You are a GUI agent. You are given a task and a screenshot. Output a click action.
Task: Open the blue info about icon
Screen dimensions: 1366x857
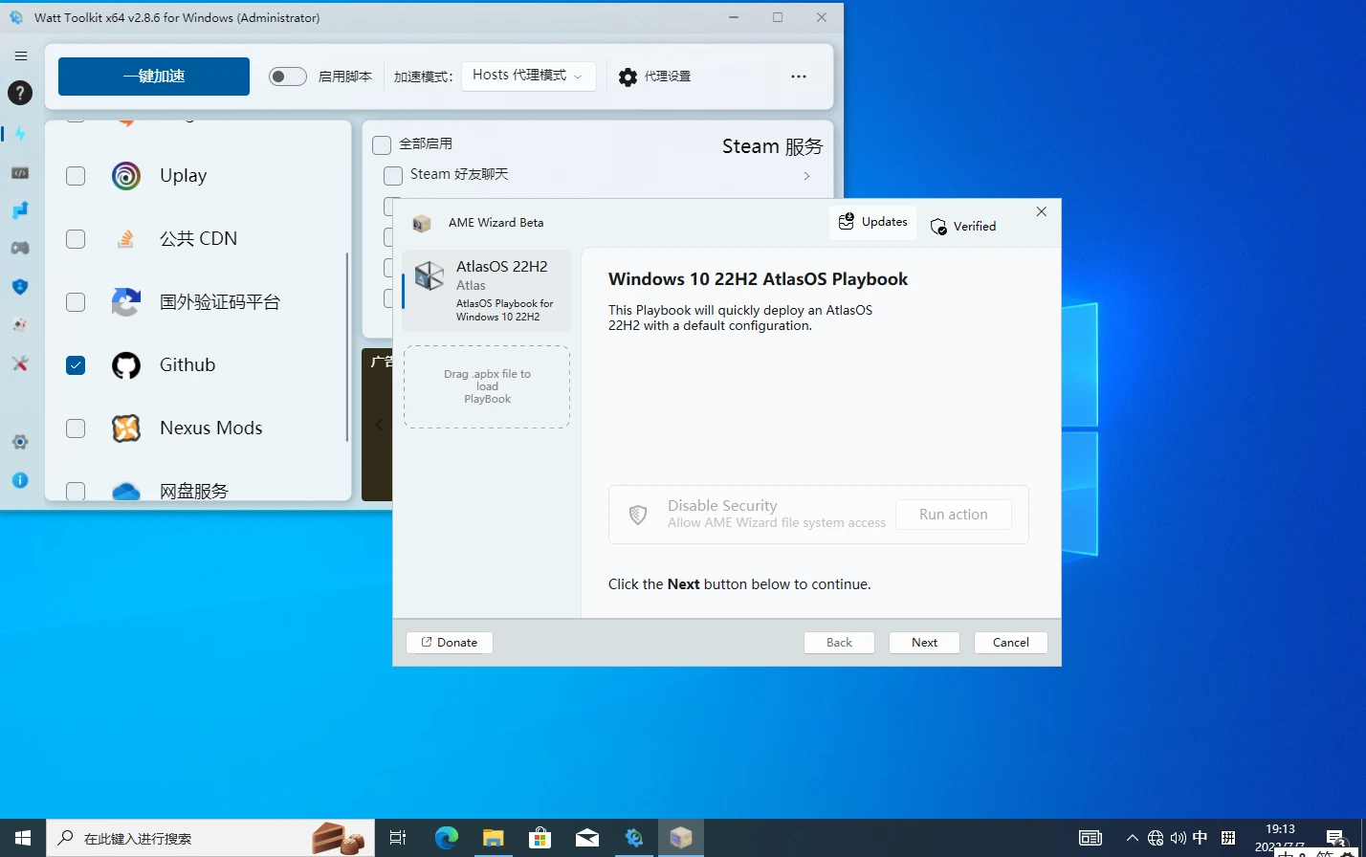coord(20,480)
